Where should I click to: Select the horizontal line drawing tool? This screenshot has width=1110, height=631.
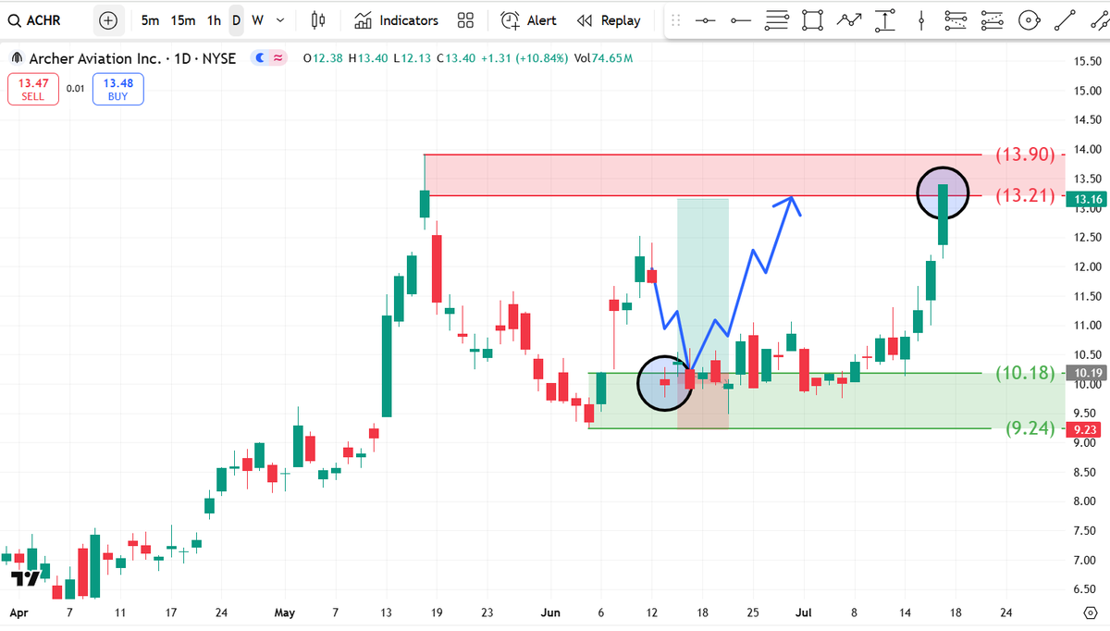[x=706, y=20]
